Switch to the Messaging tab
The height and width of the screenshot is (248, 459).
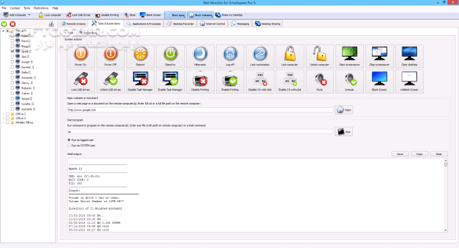click(x=240, y=24)
